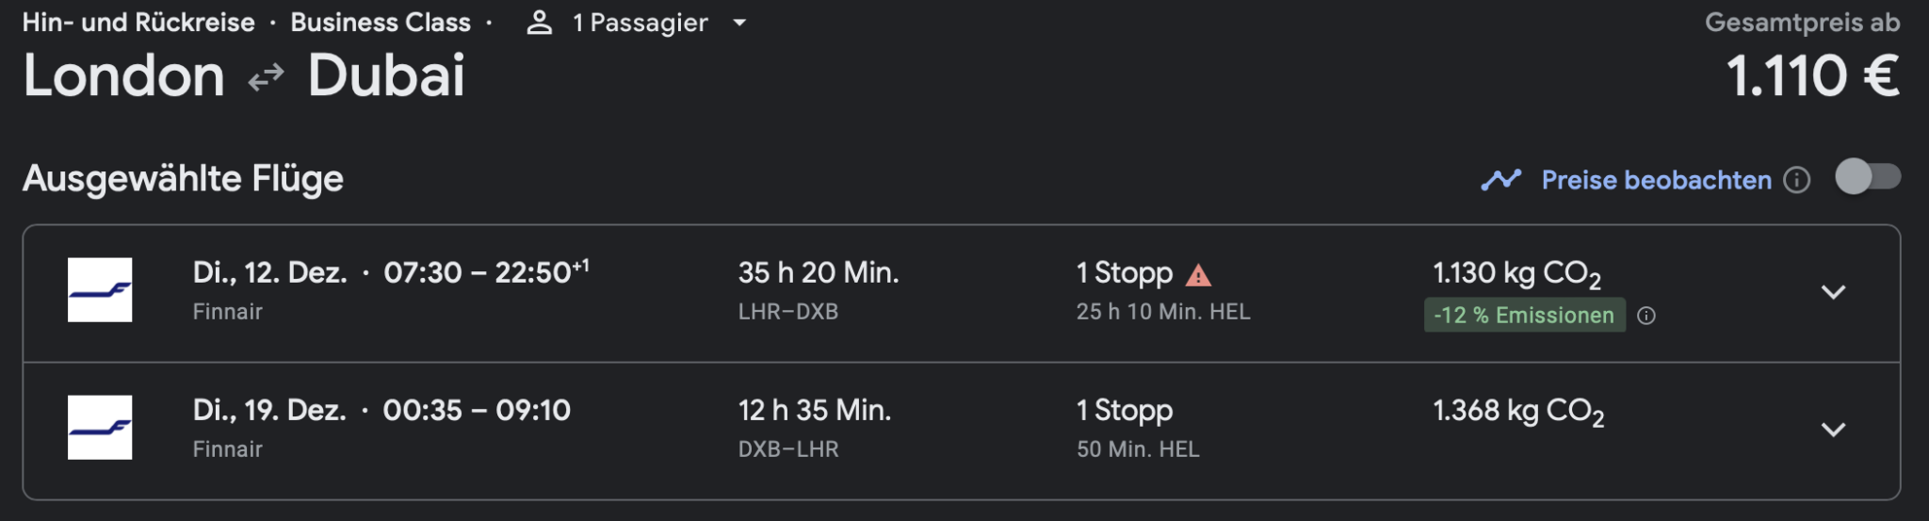Click the passenger person icon

coord(539,23)
